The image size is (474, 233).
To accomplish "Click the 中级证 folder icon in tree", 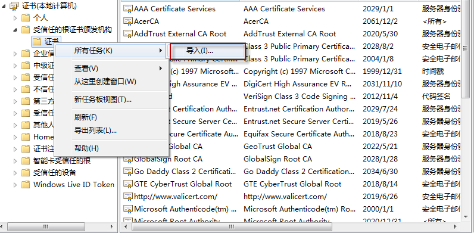I will (x=26, y=66).
